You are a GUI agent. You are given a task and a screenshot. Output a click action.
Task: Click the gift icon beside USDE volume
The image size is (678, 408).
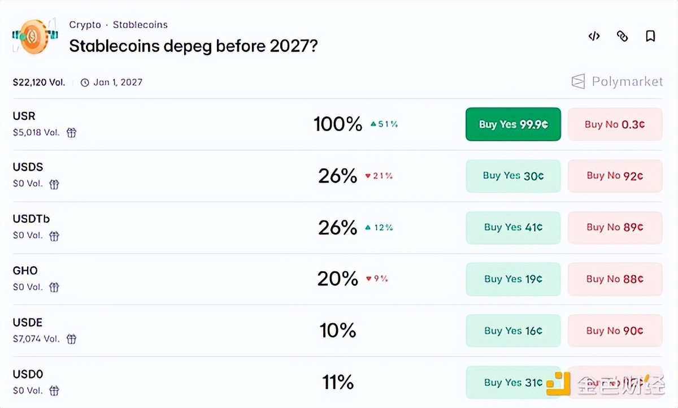coord(72,339)
